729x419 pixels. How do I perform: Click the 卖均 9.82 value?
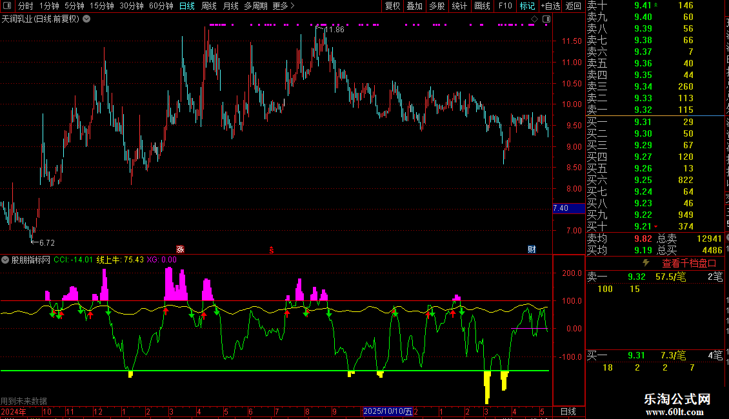[643, 239]
